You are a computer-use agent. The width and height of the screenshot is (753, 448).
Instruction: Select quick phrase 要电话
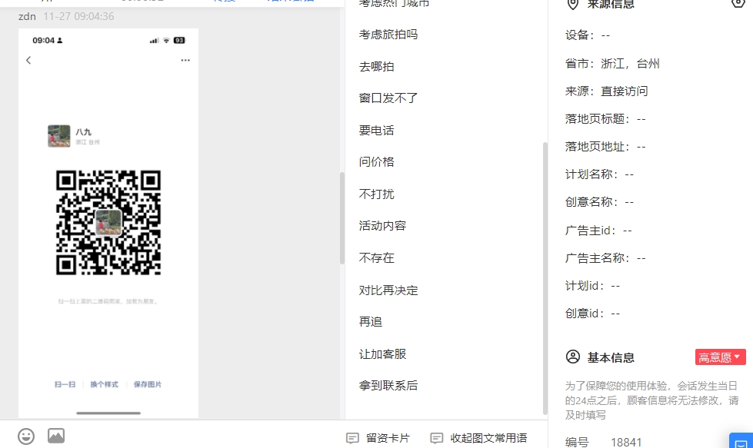[x=377, y=131]
